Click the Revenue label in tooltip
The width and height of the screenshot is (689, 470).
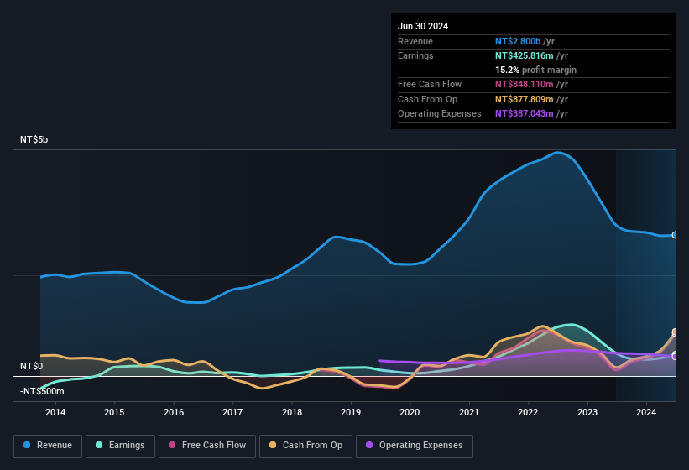(415, 41)
